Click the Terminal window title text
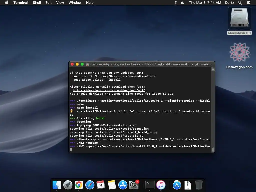Image resolution: width=256 pixels, height=192 pixels. (x=151, y=64)
